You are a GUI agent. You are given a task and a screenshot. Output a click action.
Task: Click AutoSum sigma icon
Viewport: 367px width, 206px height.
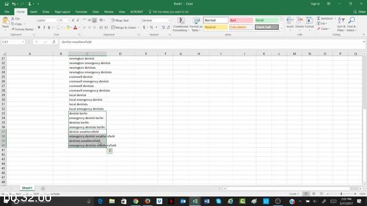point(319,18)
